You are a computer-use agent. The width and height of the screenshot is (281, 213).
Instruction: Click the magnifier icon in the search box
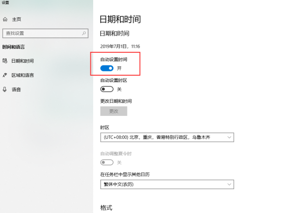pos(84,33)
